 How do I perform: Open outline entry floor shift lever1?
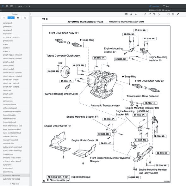coord(9,119)
